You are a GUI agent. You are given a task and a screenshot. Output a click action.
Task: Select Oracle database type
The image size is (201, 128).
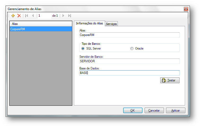(137, 48)
